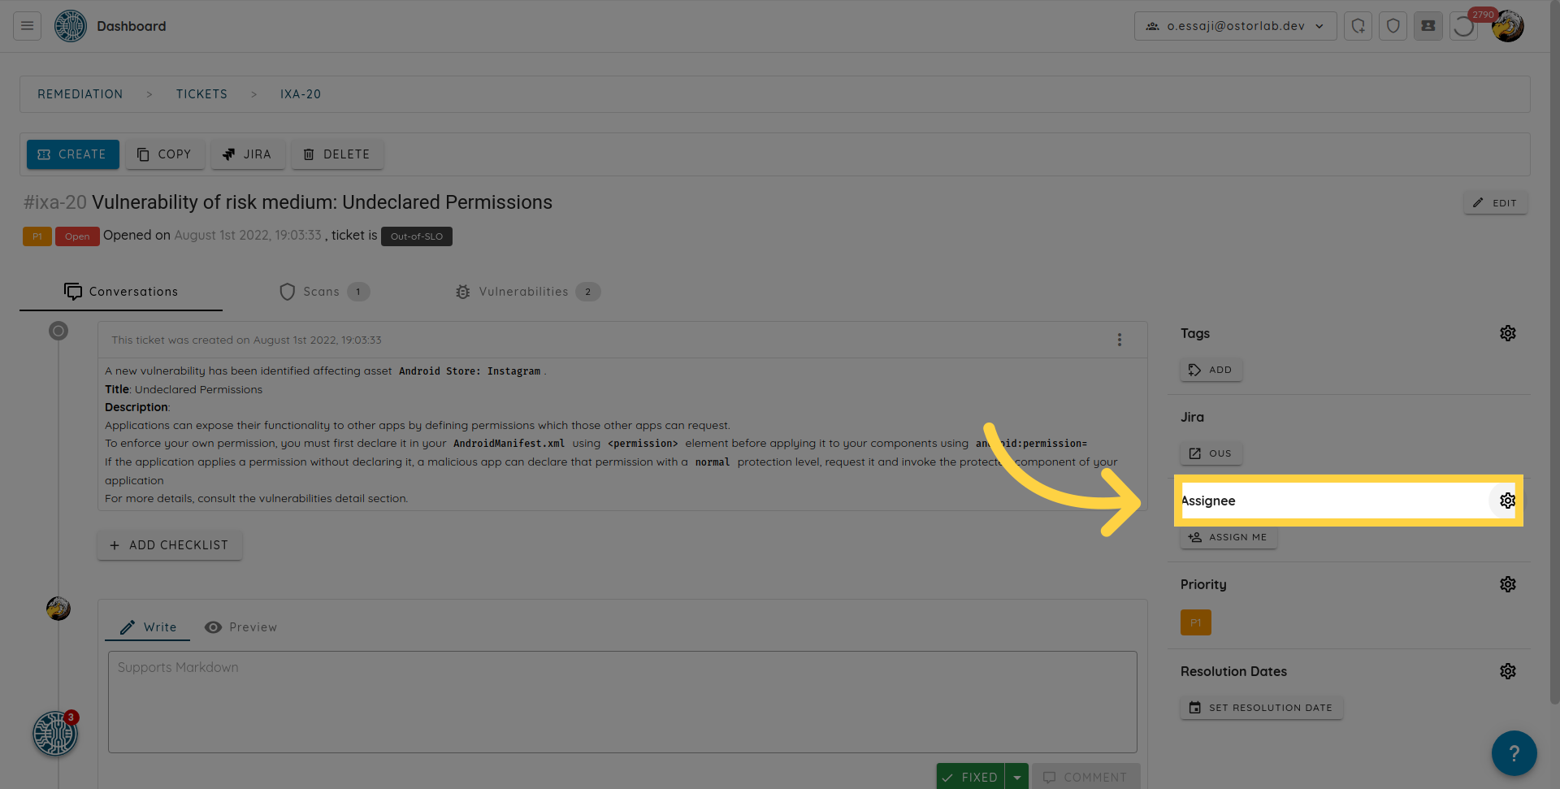Open Resolution Dates gear settings

tap(1507, 671)
